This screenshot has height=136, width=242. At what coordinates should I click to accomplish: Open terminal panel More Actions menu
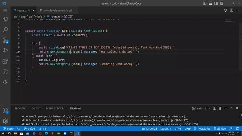pos(226,108)
